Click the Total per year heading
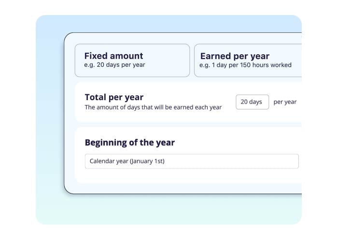The image size is (338, 240). pos(114,97)
